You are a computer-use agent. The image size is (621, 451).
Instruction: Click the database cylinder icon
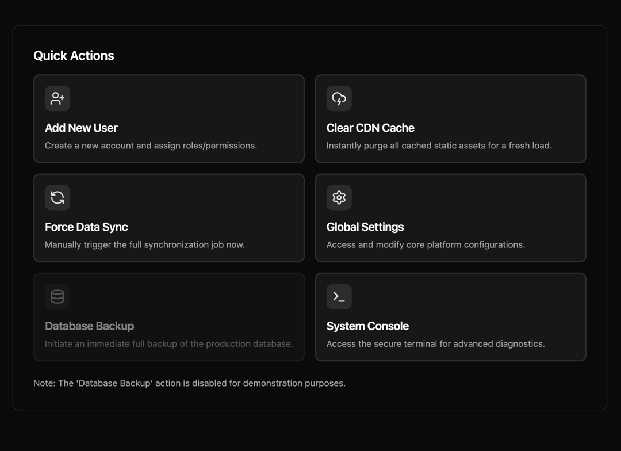tap(57, 296)
